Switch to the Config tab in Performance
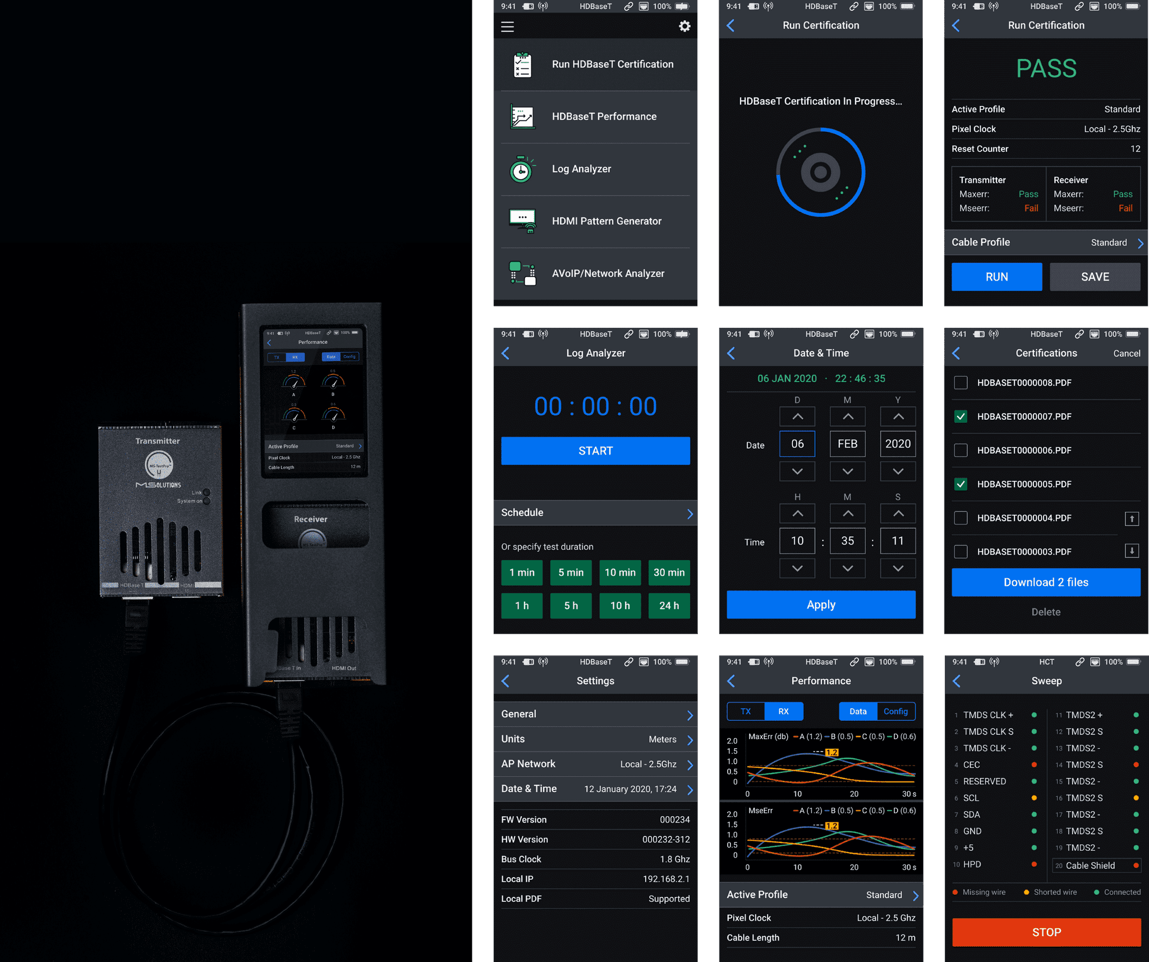 point(895,711)
